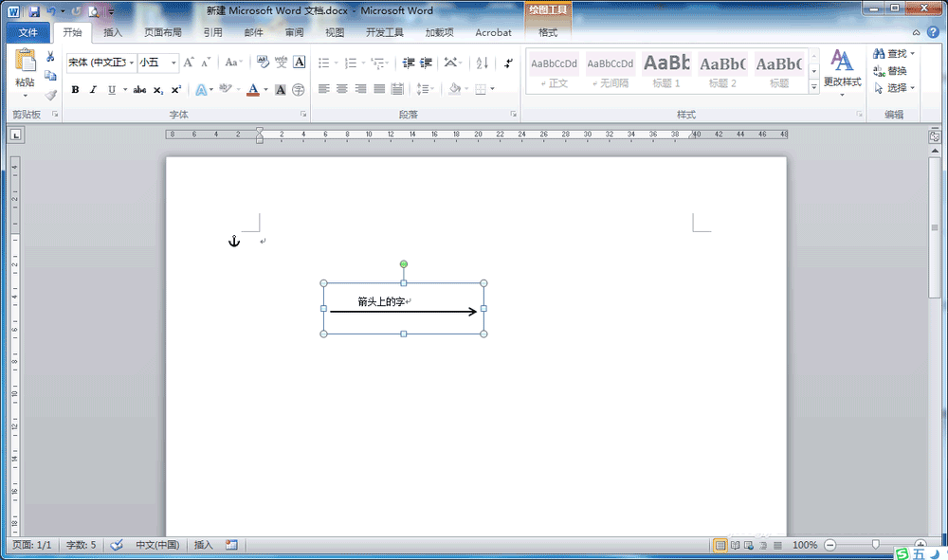Screen dimensions: 948x560
Task: Expand the 更改样式 change styles menu
Action: coord(842,71)
